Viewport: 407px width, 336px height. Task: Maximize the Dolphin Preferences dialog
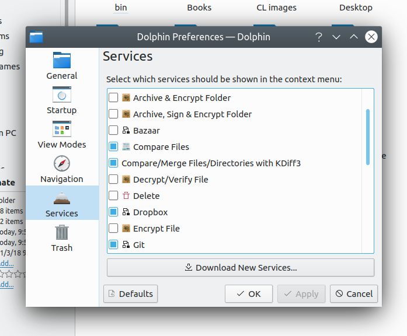354,37
